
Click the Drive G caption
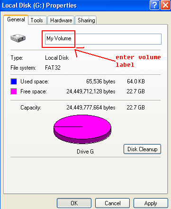coord(85,152)
